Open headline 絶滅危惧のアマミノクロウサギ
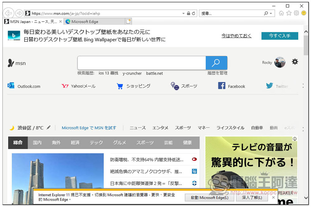This screenshot has height=207, width=311. pos(146,172)
